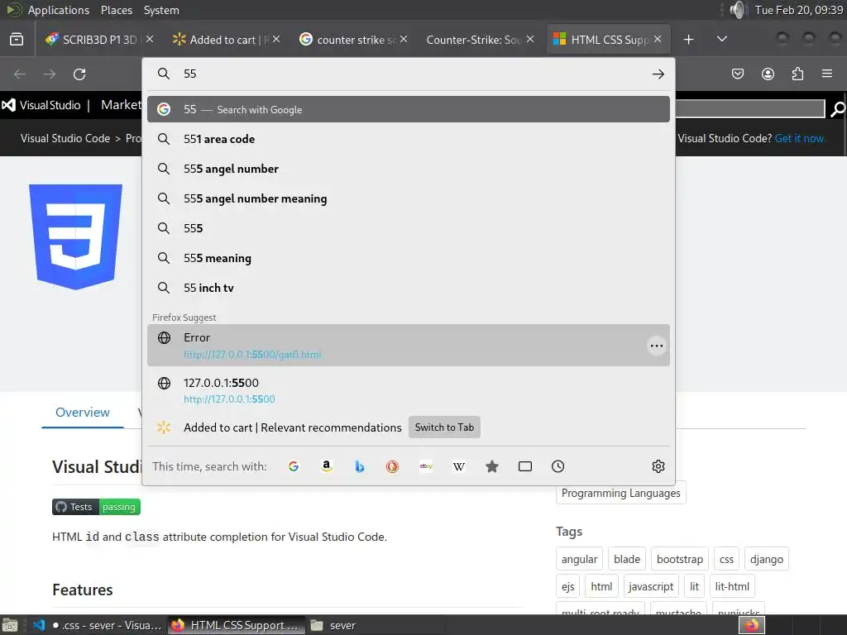The height and width of the screenshot is (635, 847).
Task: Select '55 — Search with Google' suggestion
Action: [409, 110]
